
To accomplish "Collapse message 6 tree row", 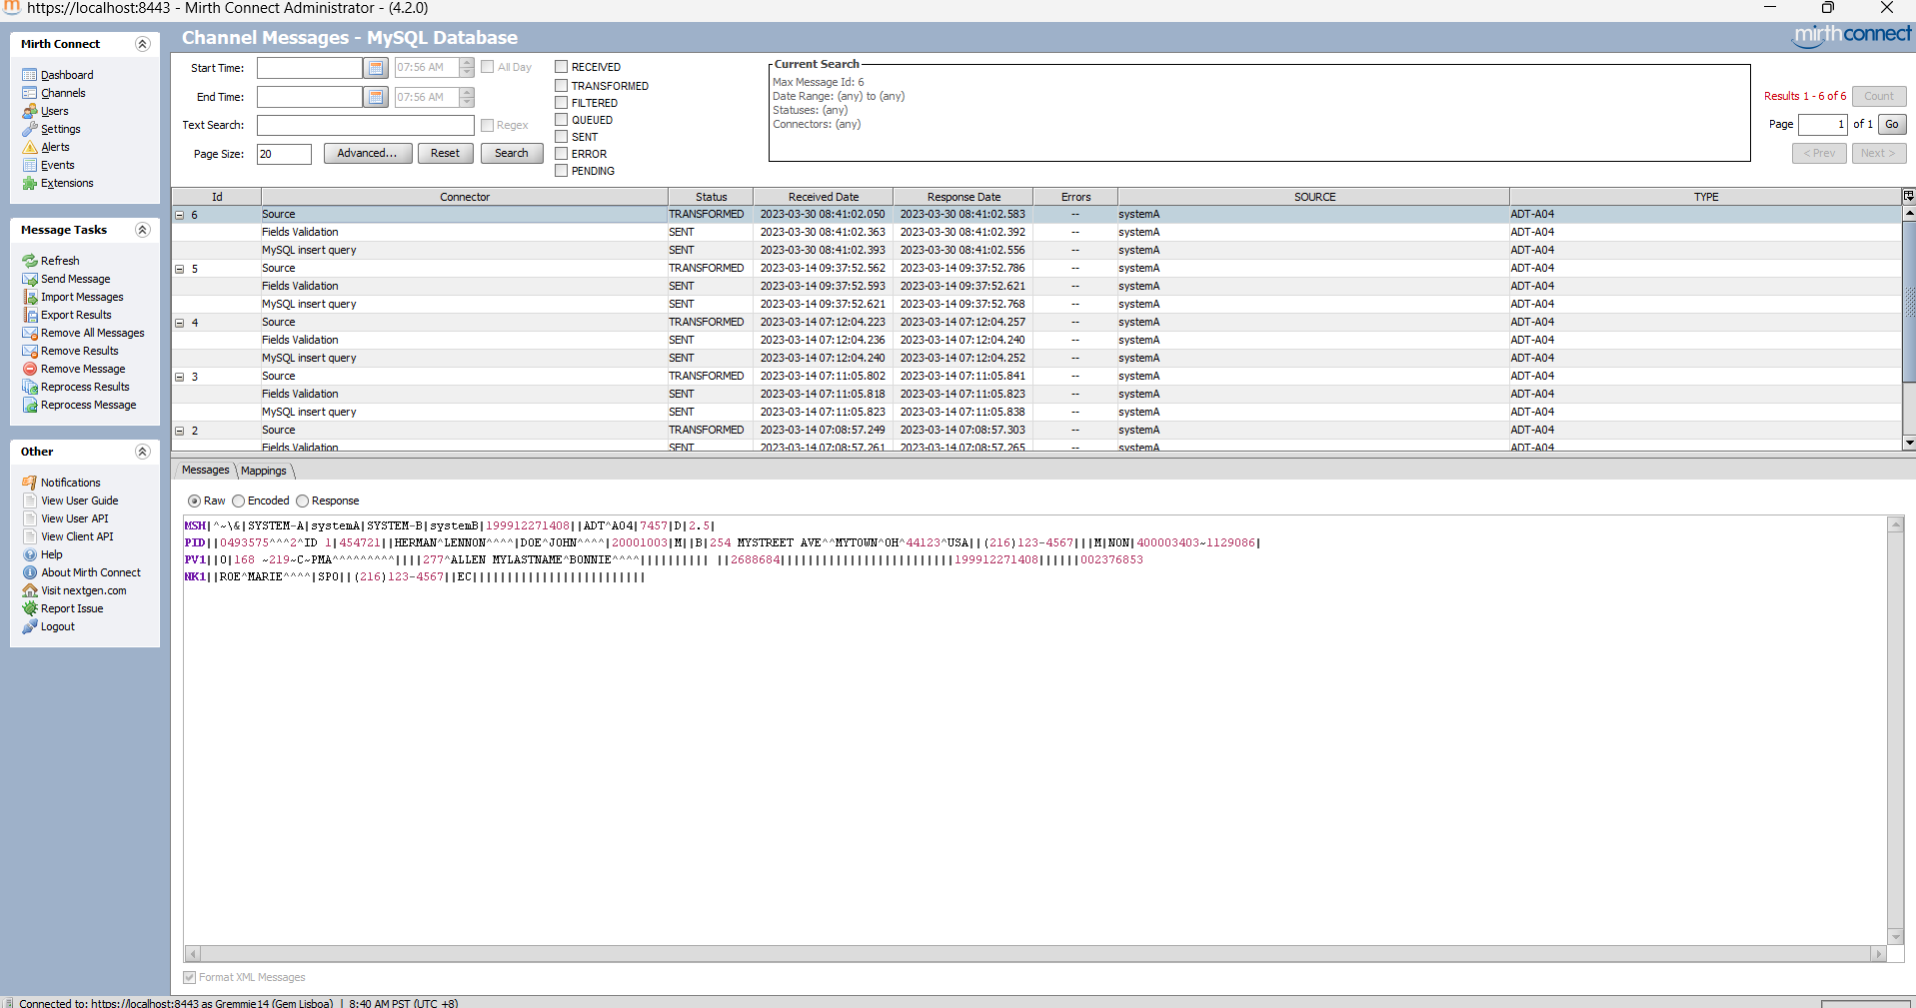I will pos(180,215).
